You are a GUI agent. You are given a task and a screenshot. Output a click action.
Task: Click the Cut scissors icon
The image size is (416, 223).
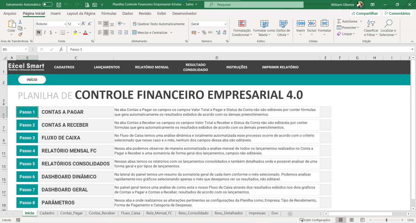point(20,22)
